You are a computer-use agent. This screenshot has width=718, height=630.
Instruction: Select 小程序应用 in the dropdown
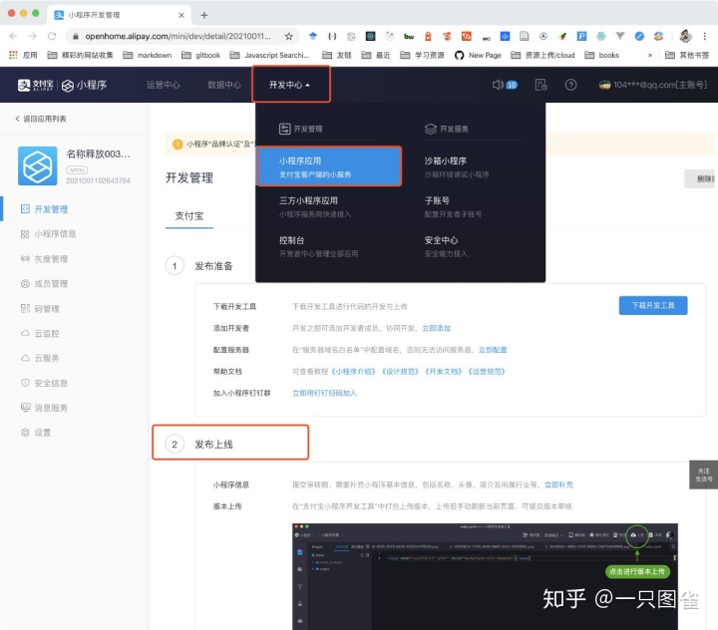tap(329, 166)
